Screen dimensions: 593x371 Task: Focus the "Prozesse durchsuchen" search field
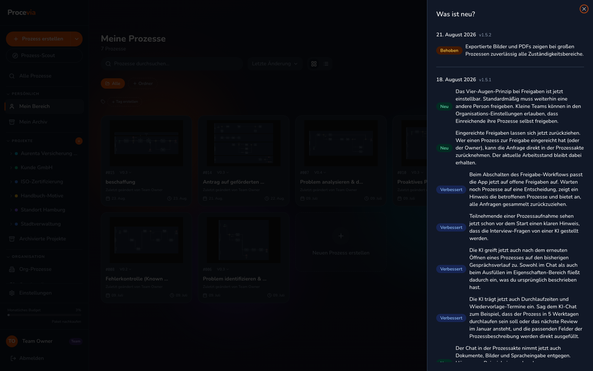point(172,64)
